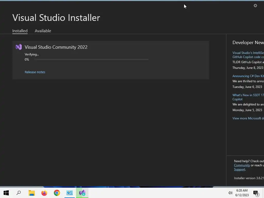Click 'Visual Studio Installer' heading
The width and height of the screenshot is (264, 198).
point(56,18)
